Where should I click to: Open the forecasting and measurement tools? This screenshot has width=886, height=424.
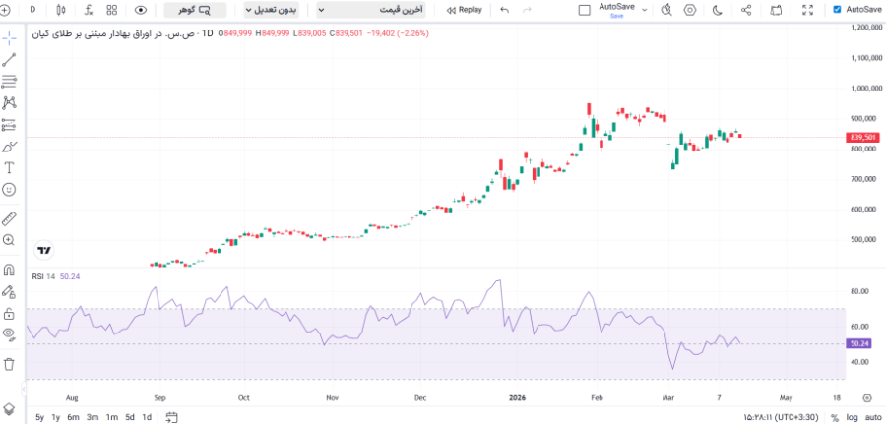(9, 125)
